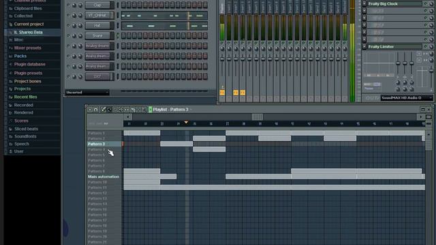Screen dimensions: 436x245
Task: Open the Fruity Big Clock plugin
Action: (x=394, y=4)
